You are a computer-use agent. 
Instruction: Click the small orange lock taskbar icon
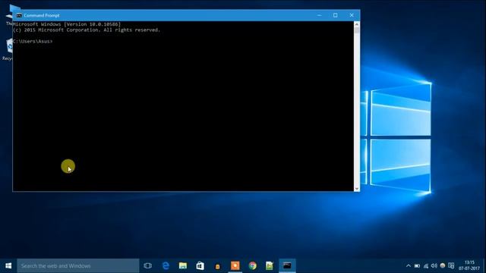(x=218, y=266)
